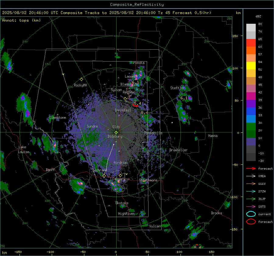This screenshot has height=256, width=274.
Task: Click the Drumheller label
Action: [178, 150]
